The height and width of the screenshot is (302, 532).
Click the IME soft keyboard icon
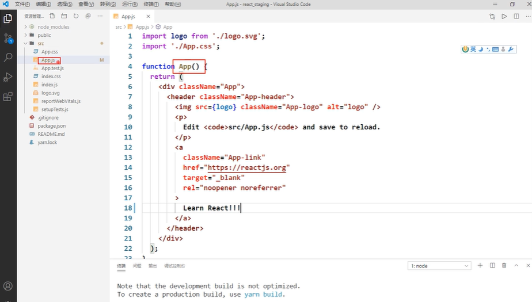pos(495,49)
